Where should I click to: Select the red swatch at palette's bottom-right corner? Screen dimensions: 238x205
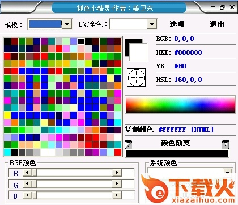pos(118,152)
